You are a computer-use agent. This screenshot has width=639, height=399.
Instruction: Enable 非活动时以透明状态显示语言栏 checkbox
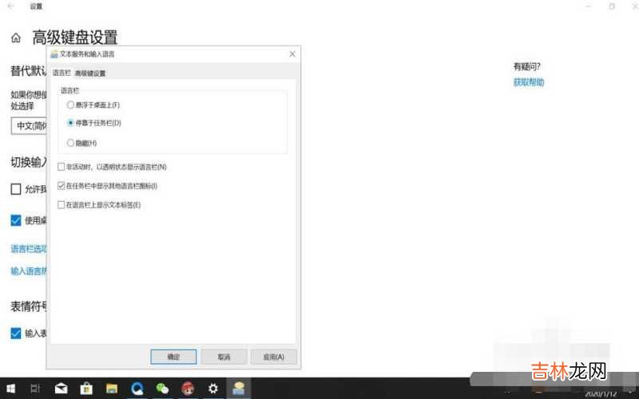(62, 167)
